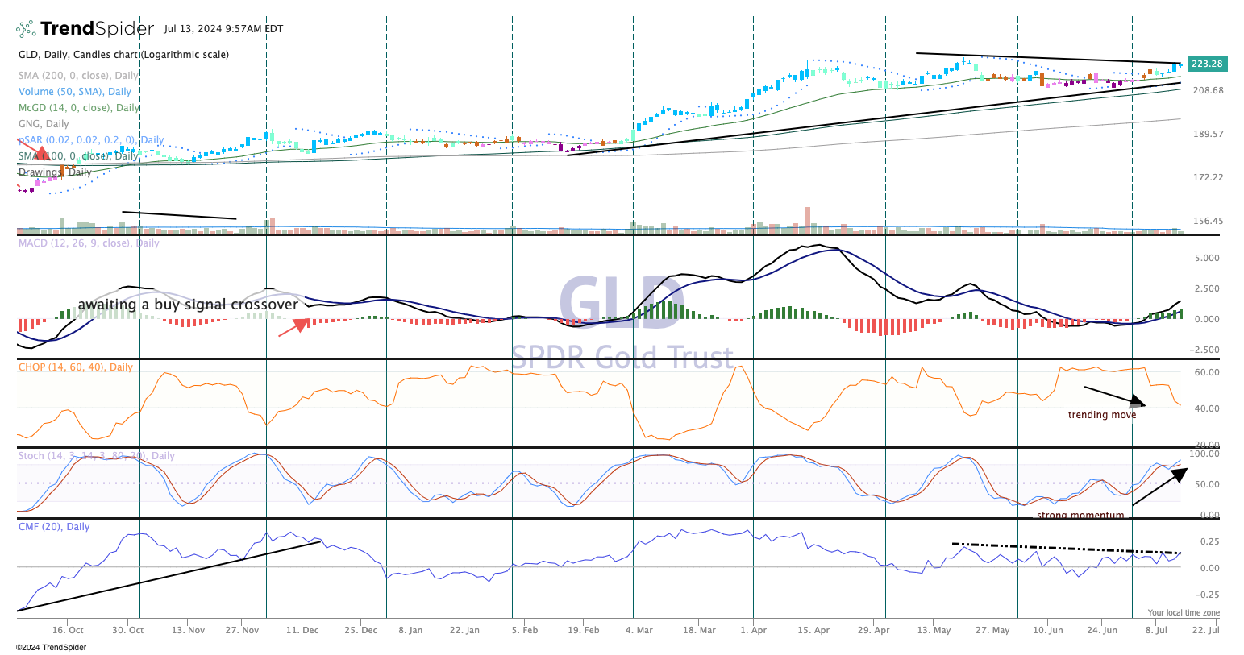This screenshot has width=1244, height=655.
Task: Click the 'SMA (200, 0, close), Daily' indicator label
Action: tap(79, 76)
